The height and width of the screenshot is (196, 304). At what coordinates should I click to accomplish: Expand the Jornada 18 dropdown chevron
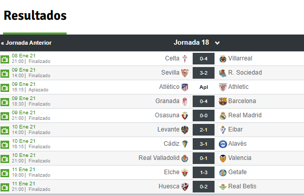tap(218, 43)
